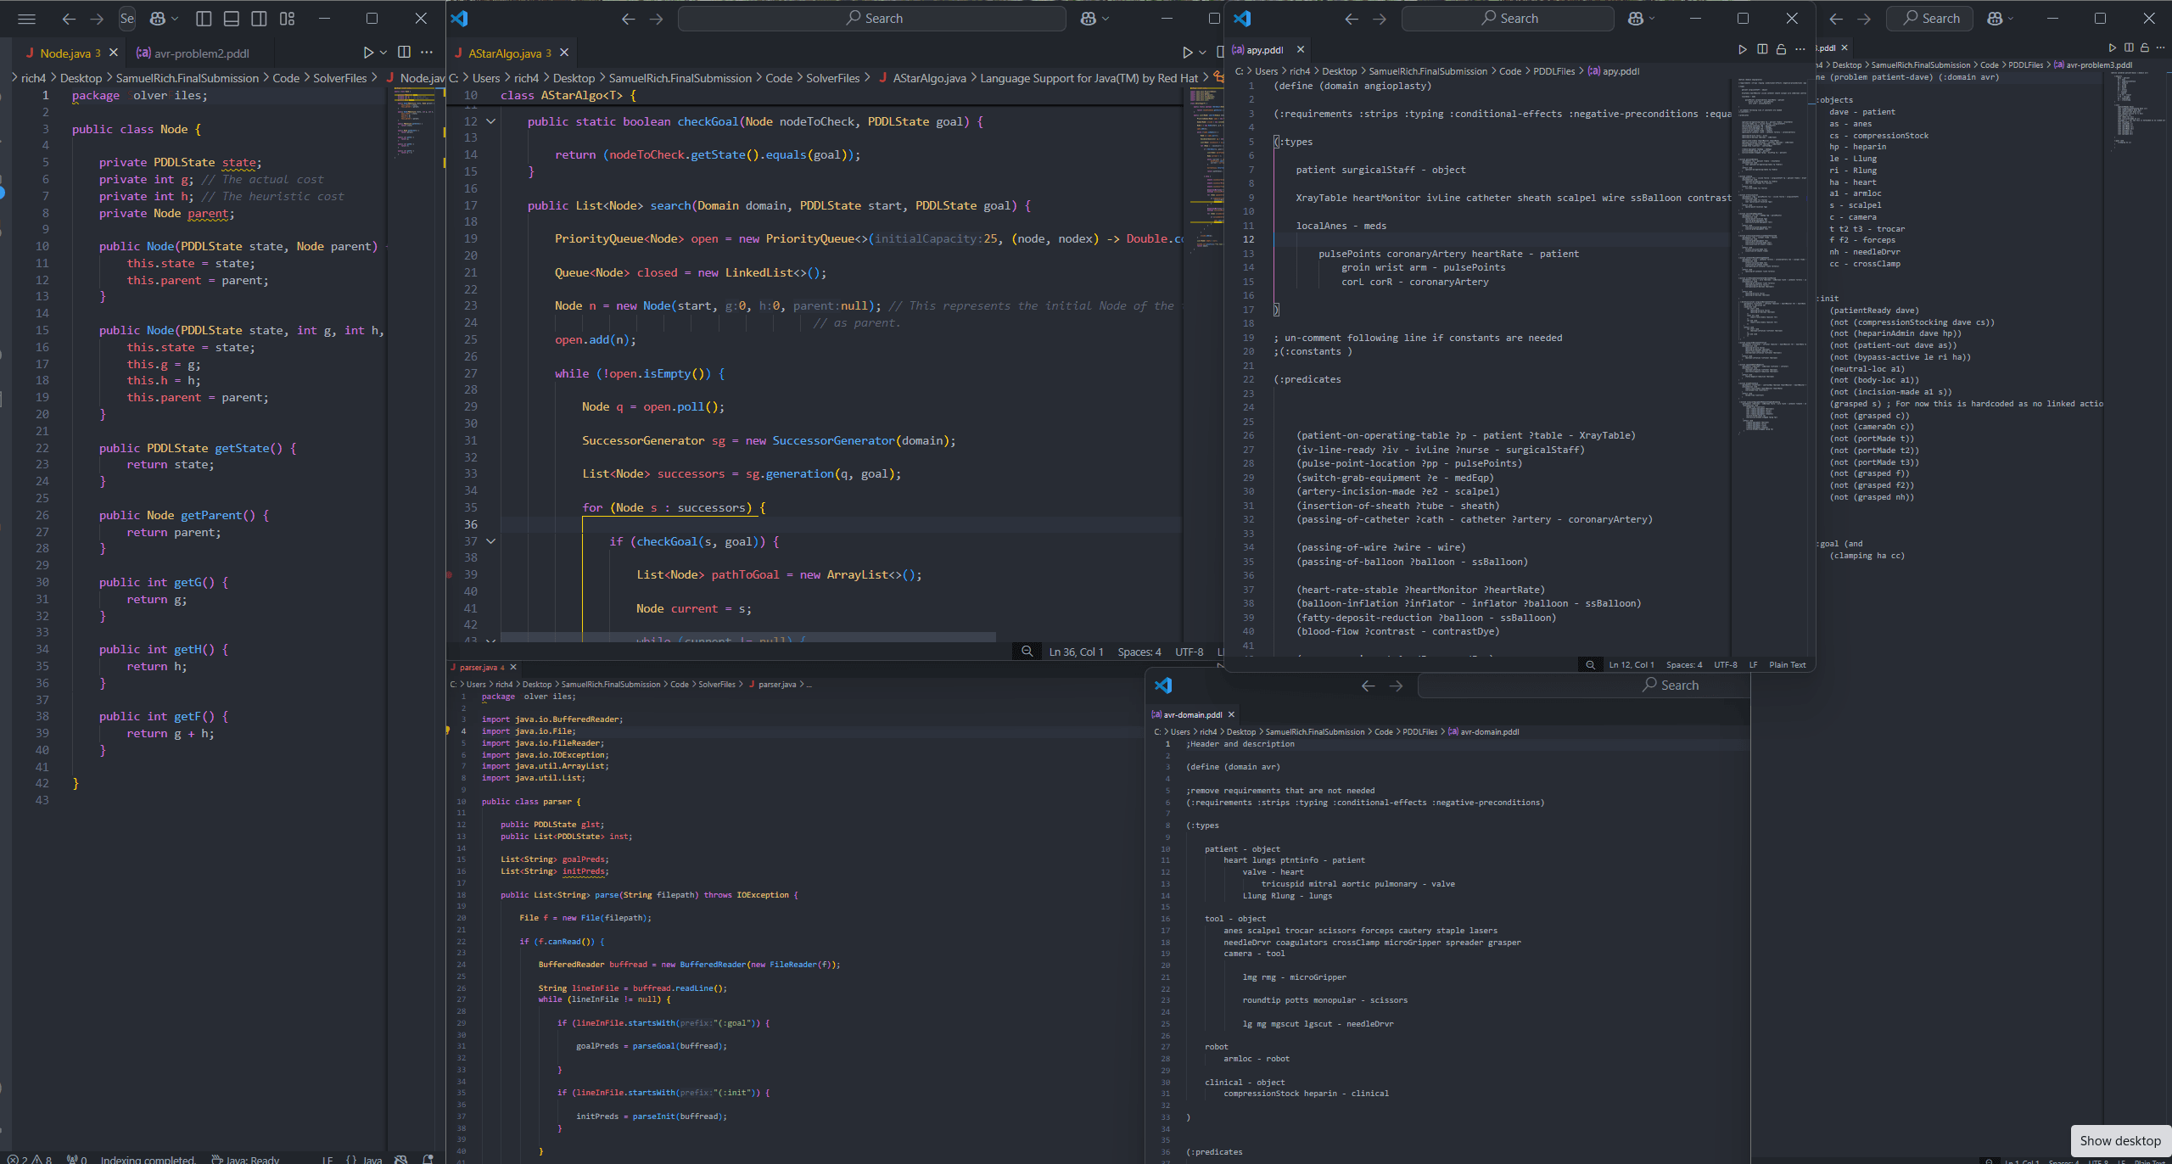Open more actions in apy.pddl editor

point(1800,49)
